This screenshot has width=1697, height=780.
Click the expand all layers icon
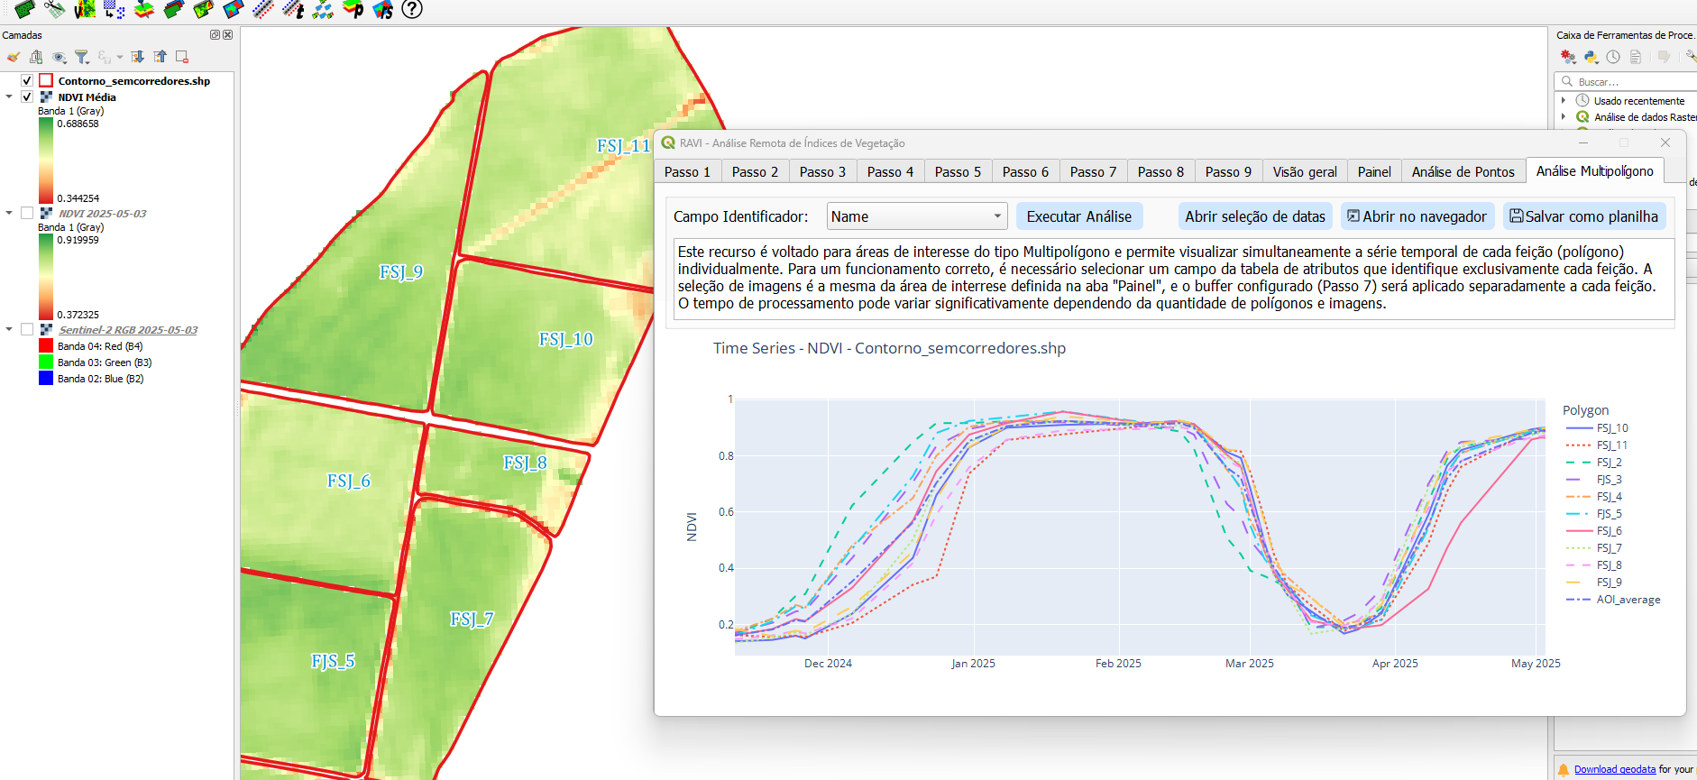tap(138, 58)
